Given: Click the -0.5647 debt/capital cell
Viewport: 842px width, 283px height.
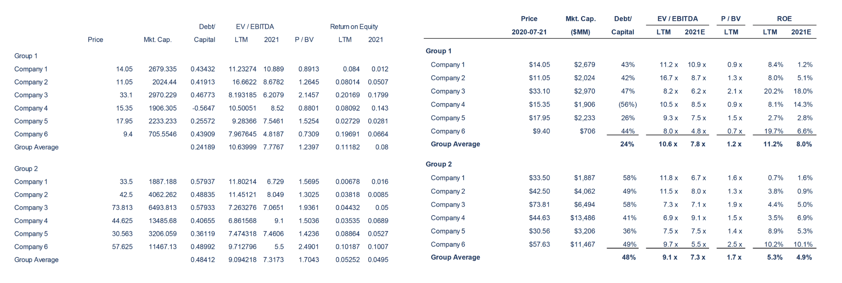Looking at the screenshot, I should [203, 108].
